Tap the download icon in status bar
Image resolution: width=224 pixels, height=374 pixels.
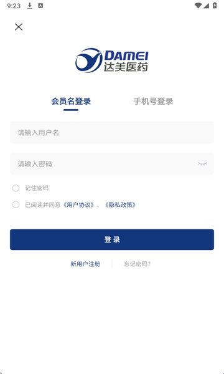pos(29,6)
